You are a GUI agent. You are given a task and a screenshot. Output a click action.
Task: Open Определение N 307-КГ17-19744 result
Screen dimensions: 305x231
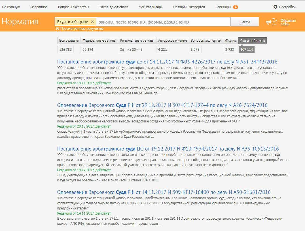162,105
